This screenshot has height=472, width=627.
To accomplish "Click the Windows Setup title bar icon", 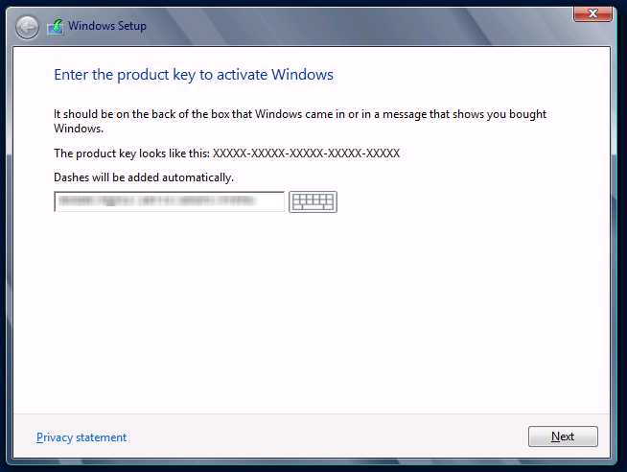I will (x=56, y=26).
